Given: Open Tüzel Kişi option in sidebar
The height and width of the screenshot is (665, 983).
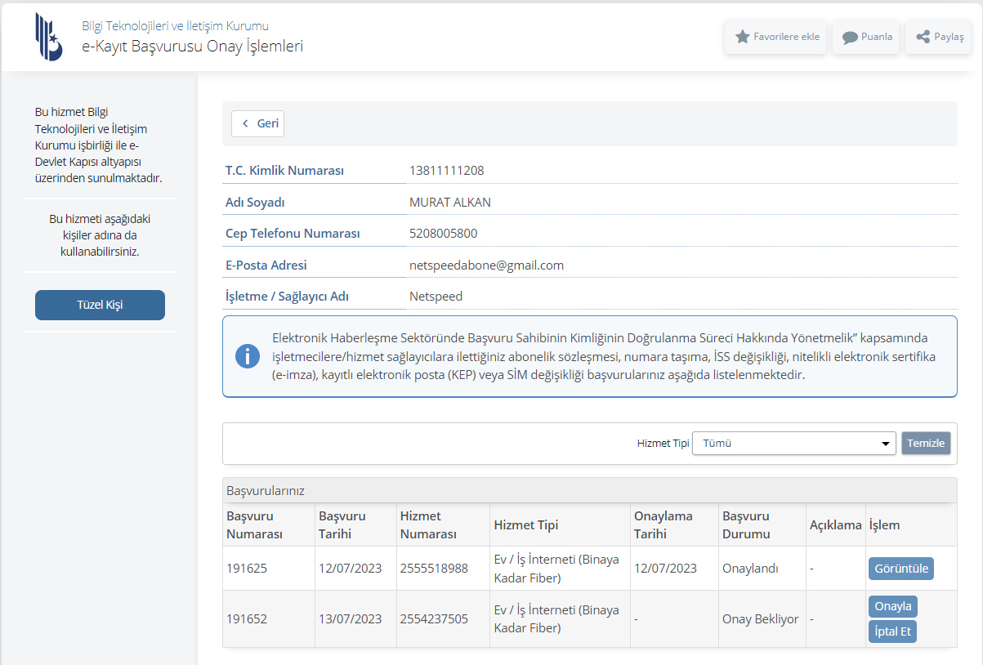Looking at the screenshot, I should click(x=100, y=305).
